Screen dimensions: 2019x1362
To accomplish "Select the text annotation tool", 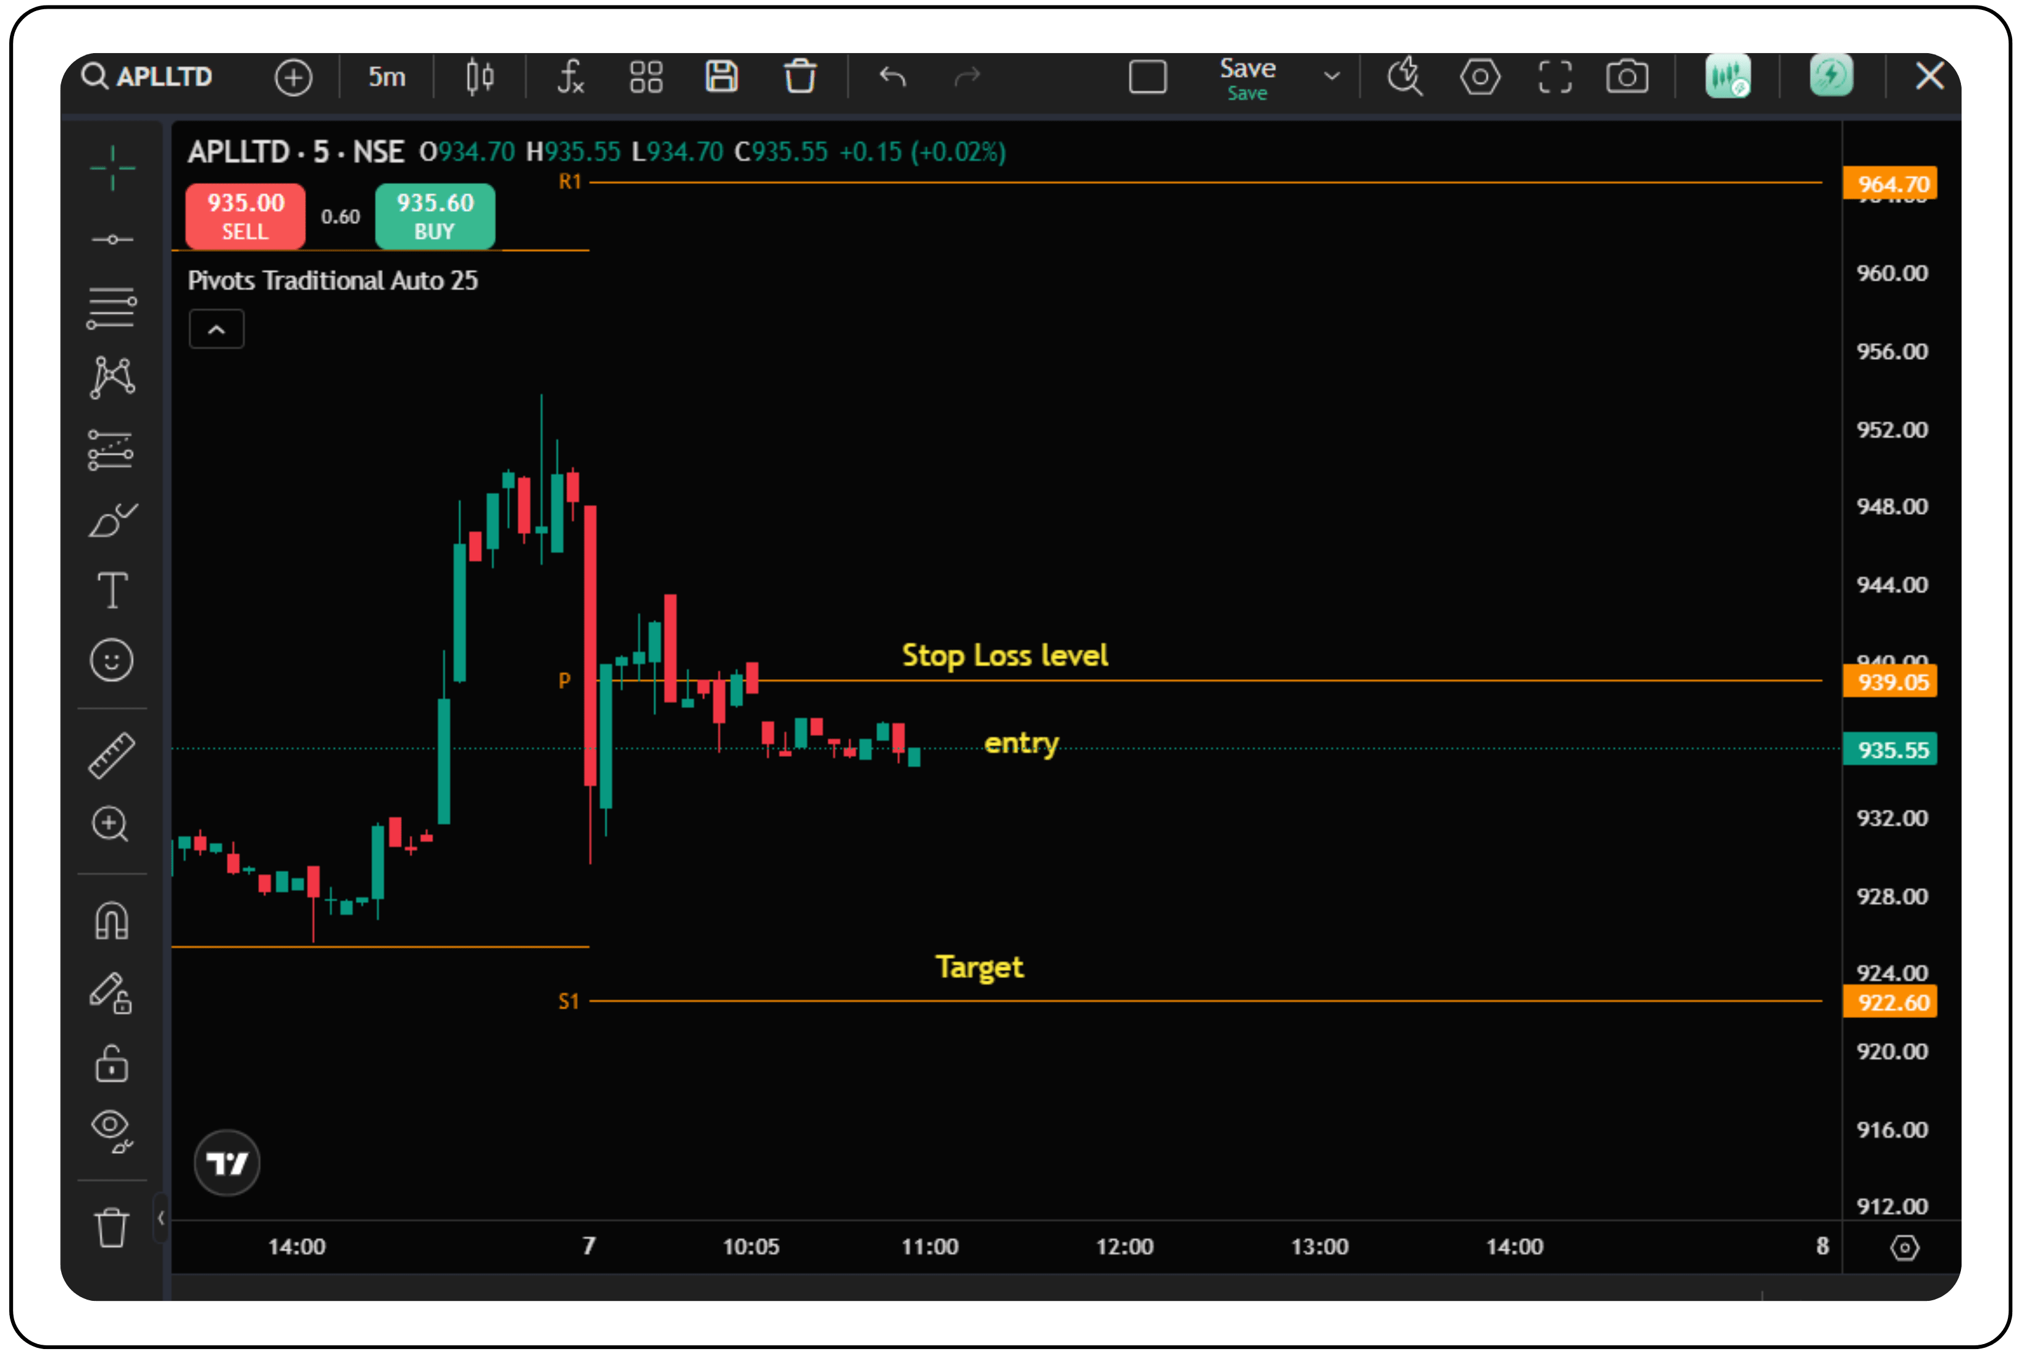I will coord(112,590).
